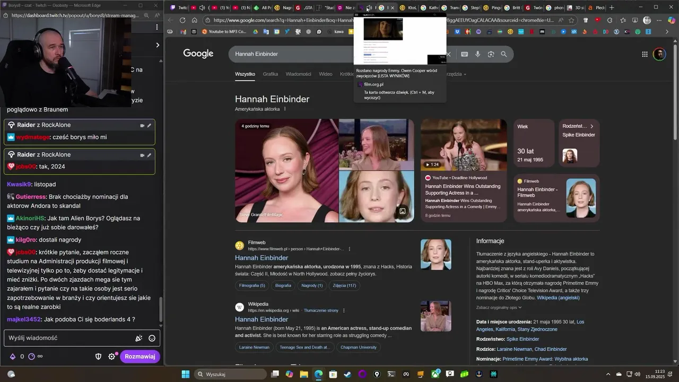The width and height of the screenshot is (679, 382).
Task: Open the Youtube to MP3 bookmark
Action: [223, 32]
